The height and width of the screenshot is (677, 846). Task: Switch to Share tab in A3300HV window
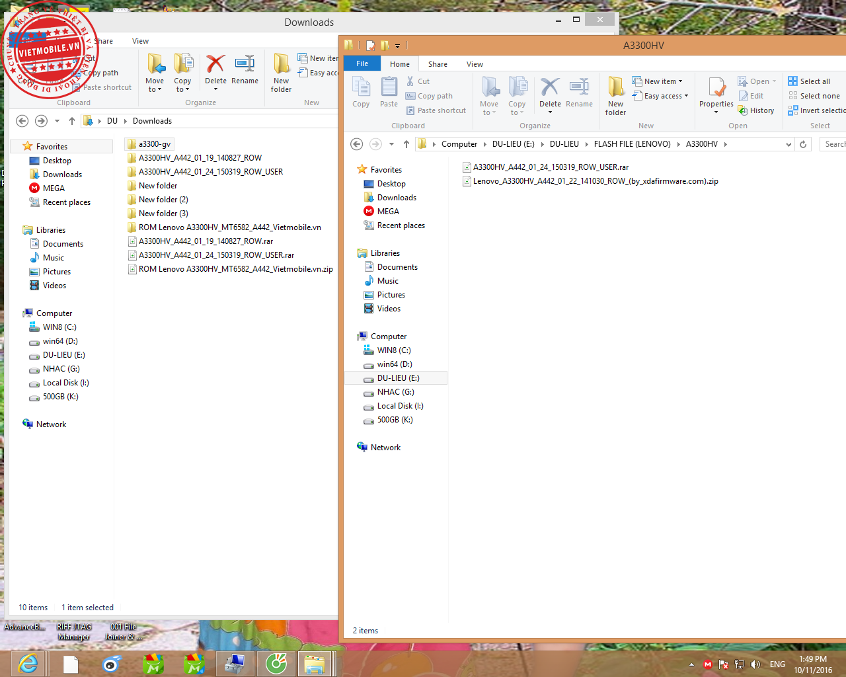point(438,64)
